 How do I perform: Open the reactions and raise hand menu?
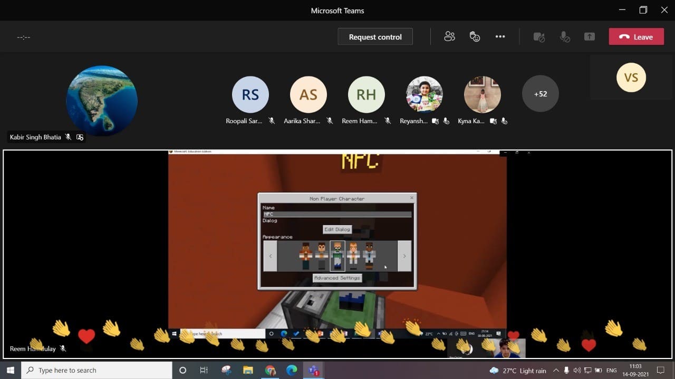475,37
